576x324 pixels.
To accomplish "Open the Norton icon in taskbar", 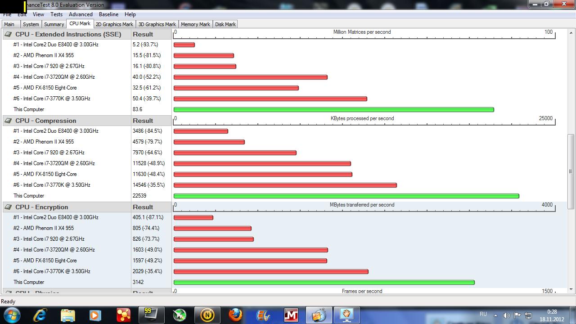I will [207, 315].
